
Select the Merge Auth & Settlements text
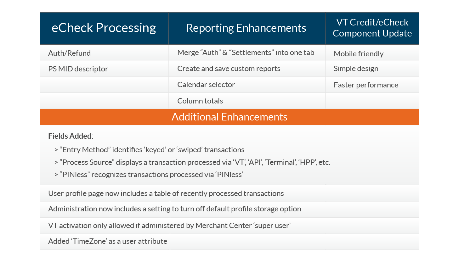tap(246, 53)
